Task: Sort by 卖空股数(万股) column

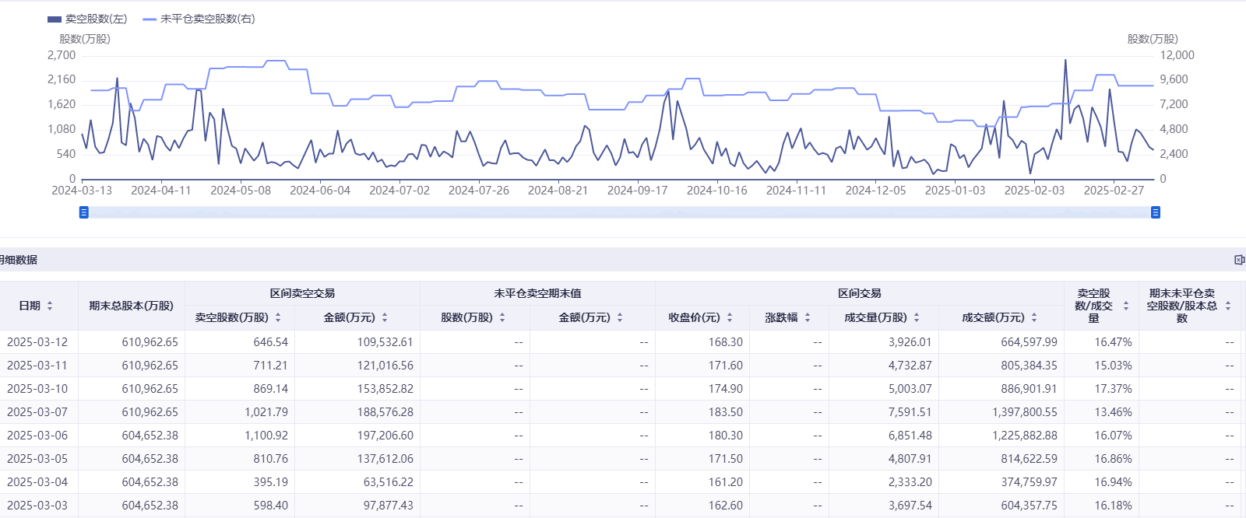Action: (278, 317)
